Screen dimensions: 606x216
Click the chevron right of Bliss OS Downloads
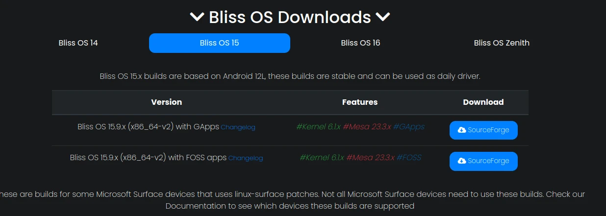click(383, 17)
